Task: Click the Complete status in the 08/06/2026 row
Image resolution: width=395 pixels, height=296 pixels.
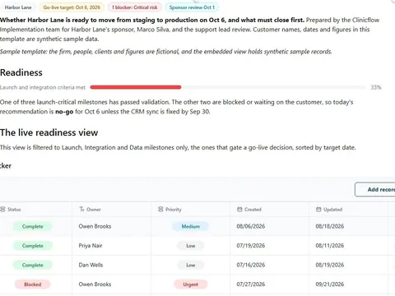Action: click(x=33, y=226)
